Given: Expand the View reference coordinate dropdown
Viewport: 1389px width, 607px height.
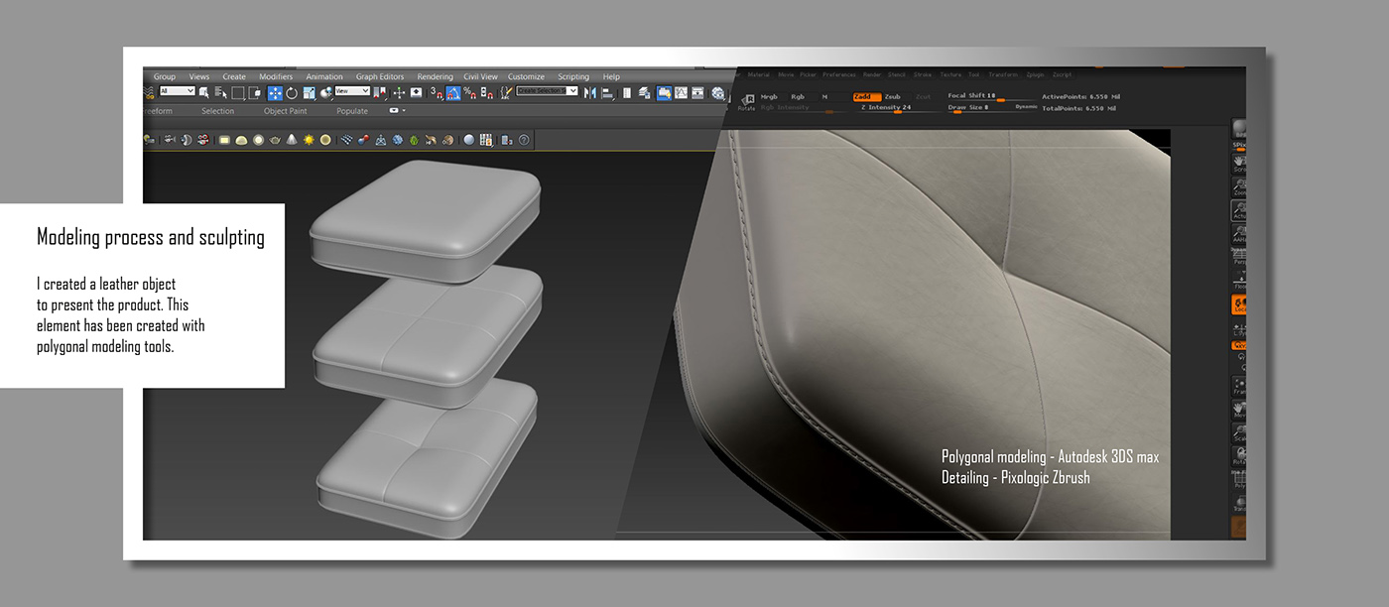Looking at the screenshot, I should point(352,91).
